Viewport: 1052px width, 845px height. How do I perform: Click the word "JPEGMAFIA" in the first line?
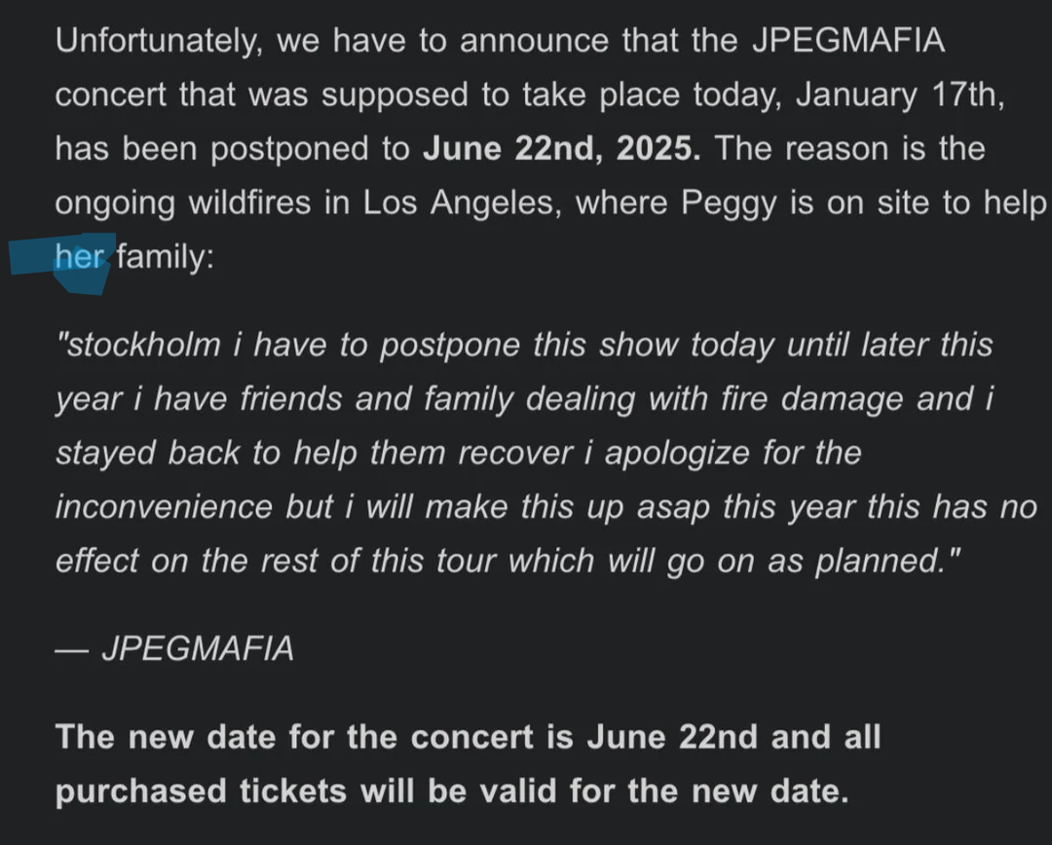[848, 40]
